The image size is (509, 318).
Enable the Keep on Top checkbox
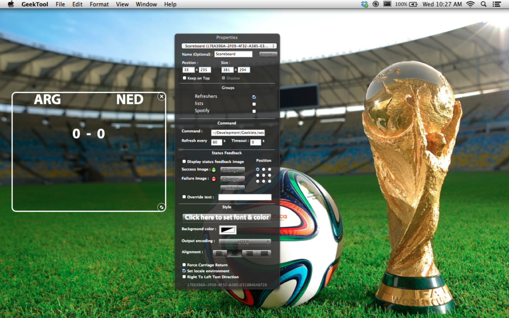184,78
